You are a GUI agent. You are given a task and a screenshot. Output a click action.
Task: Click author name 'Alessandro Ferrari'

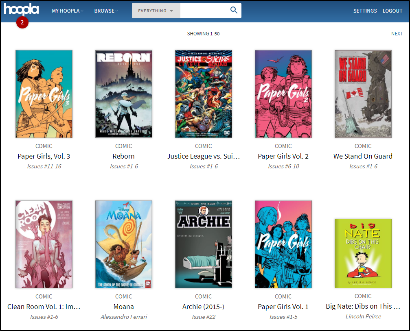[x=124, y=317]
